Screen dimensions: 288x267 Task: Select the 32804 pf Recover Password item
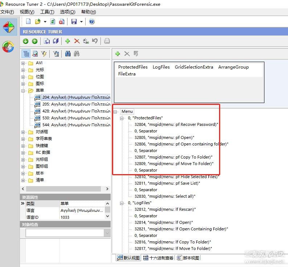coord(176,124)
